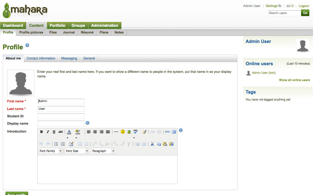Image resolution: width=313 pixels, height=195 pixels.
Task: Apply the text color swatch button
Action: (69, 132)
